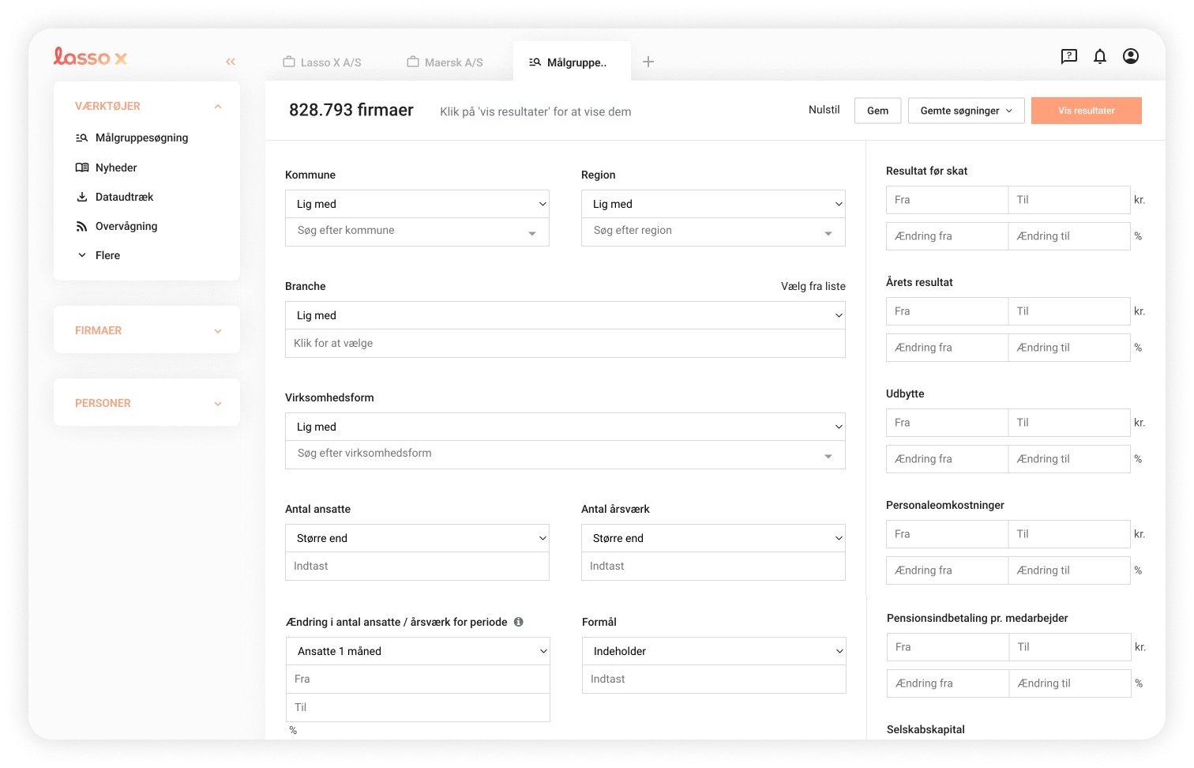Image resolution: width=1194 pixels, height=768 pixels.
Task: Open the Gemte søgninger dropdown
Action: coord(967,111)
